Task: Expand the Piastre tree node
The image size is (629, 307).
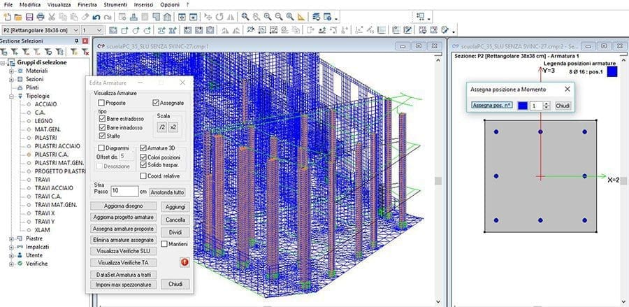Action: click(11, 238)
